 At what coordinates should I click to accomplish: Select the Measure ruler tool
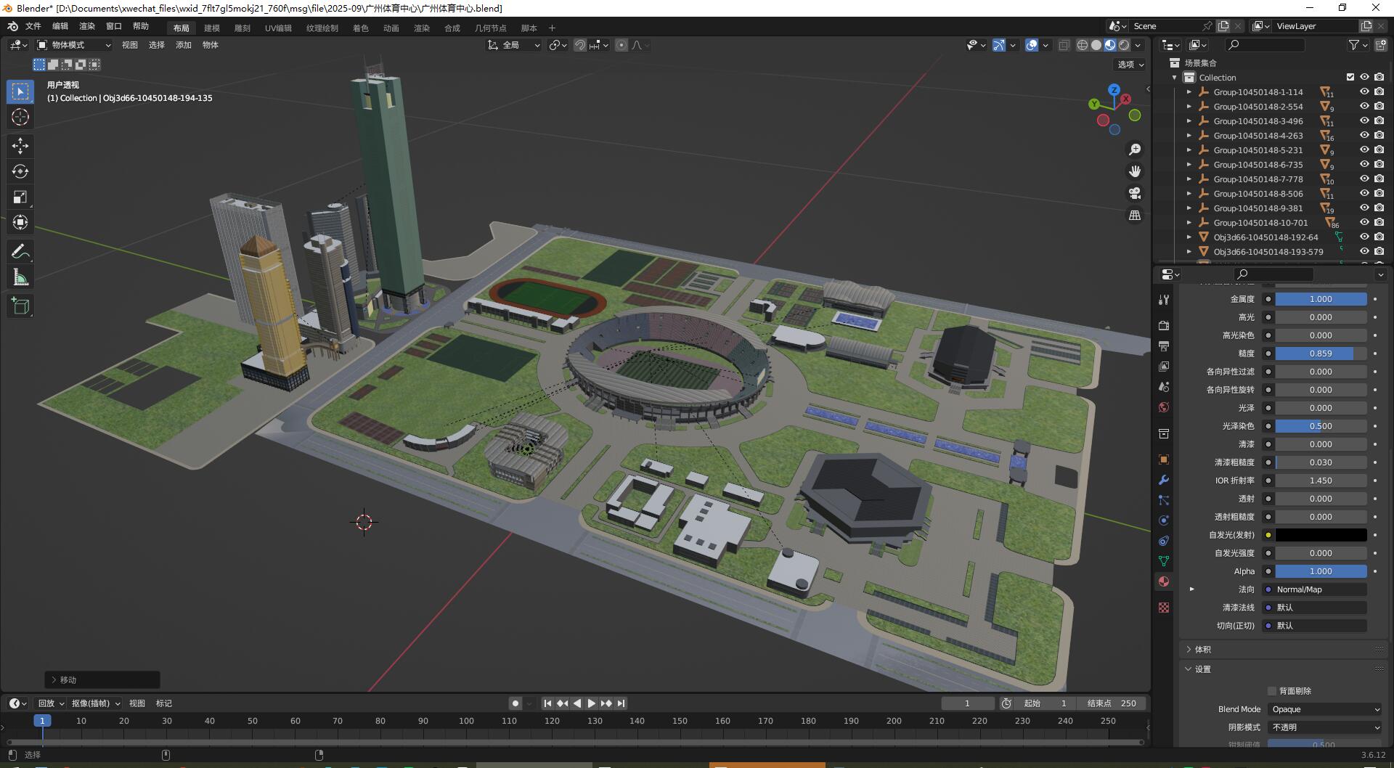click(20, 278)
